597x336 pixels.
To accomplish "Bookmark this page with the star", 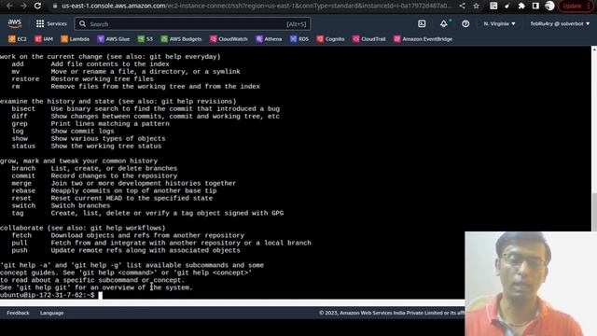I will [477, 6].
